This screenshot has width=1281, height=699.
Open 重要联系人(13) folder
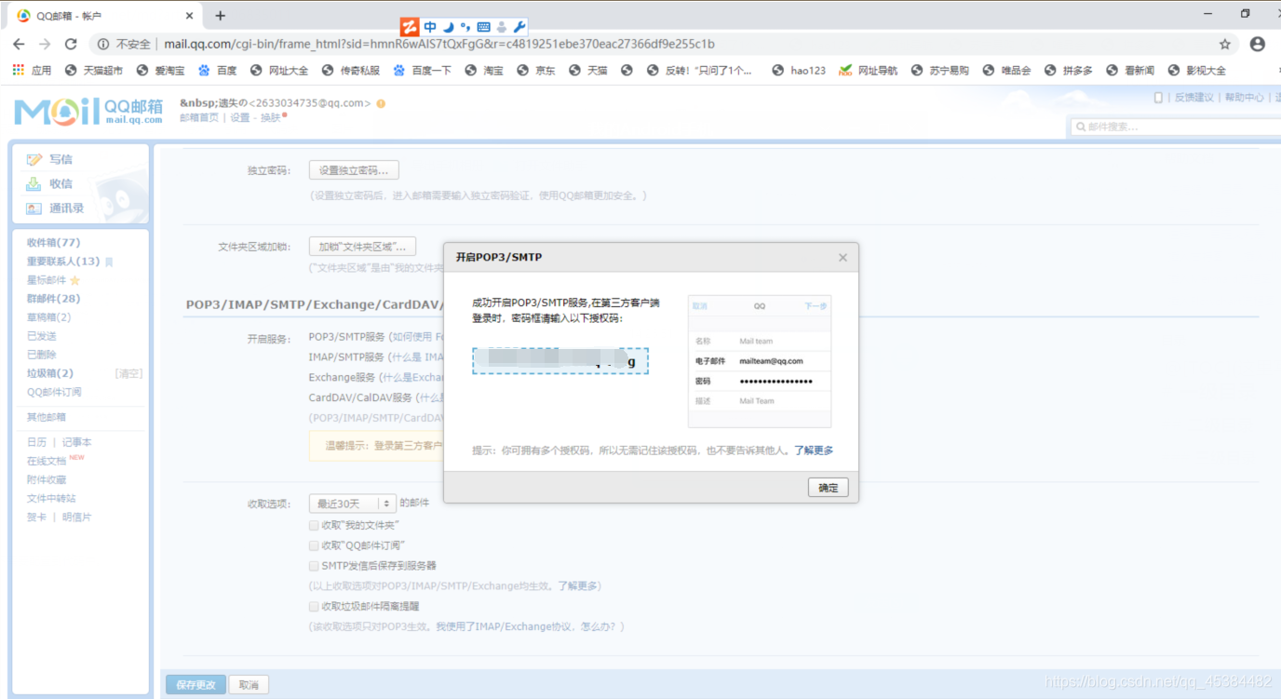point(63,262)
